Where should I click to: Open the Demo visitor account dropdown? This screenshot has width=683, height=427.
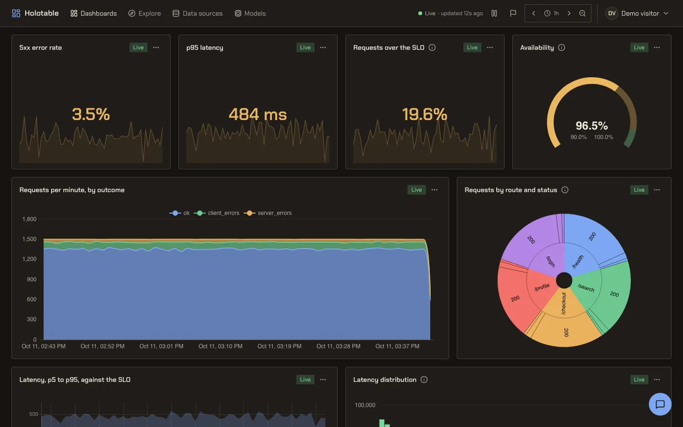[637, 13]
